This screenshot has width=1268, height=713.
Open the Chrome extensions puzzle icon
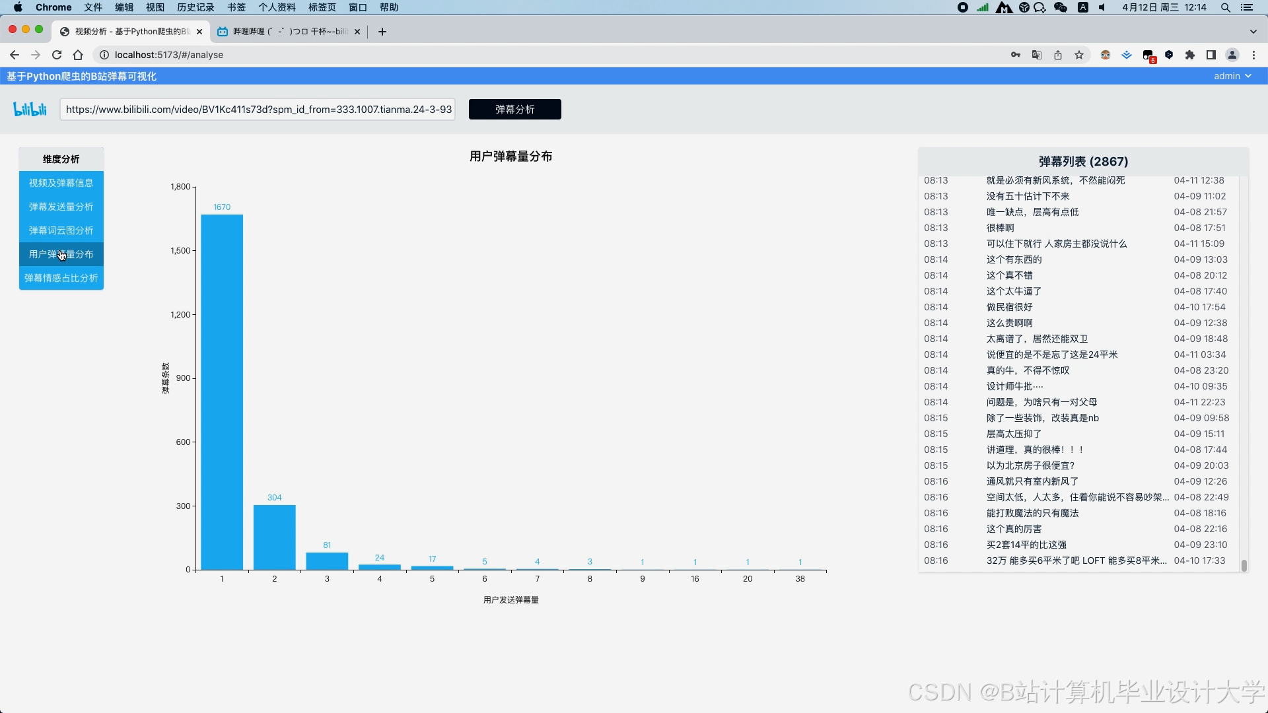(1190, 55)
